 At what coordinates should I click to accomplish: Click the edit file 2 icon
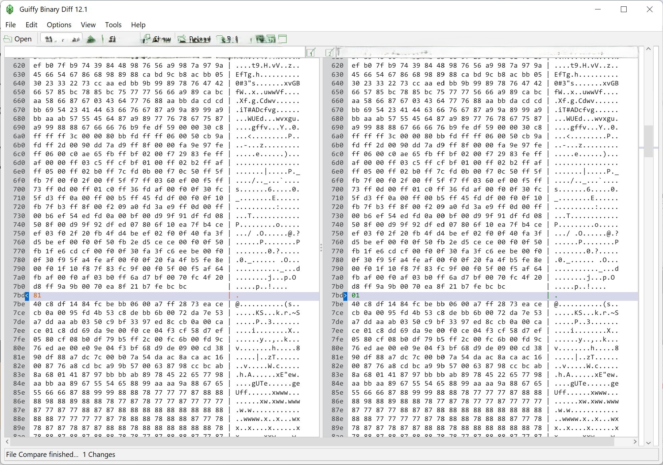coord(330,52)
